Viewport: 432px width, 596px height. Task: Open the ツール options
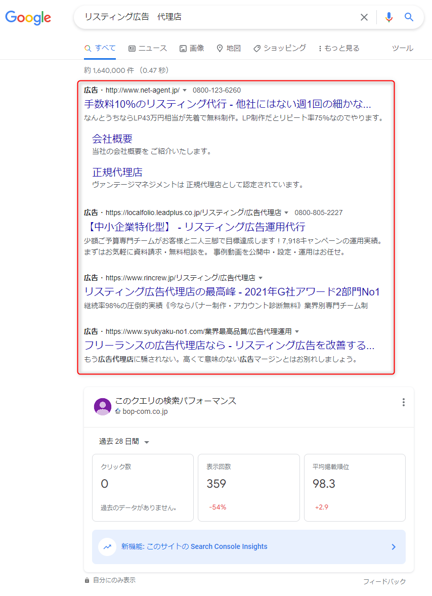point(402,48)
